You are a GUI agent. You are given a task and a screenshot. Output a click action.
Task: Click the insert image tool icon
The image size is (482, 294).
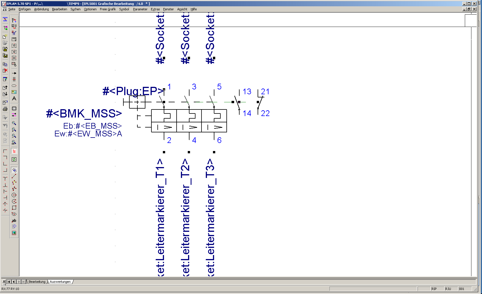tap(14, 233)
